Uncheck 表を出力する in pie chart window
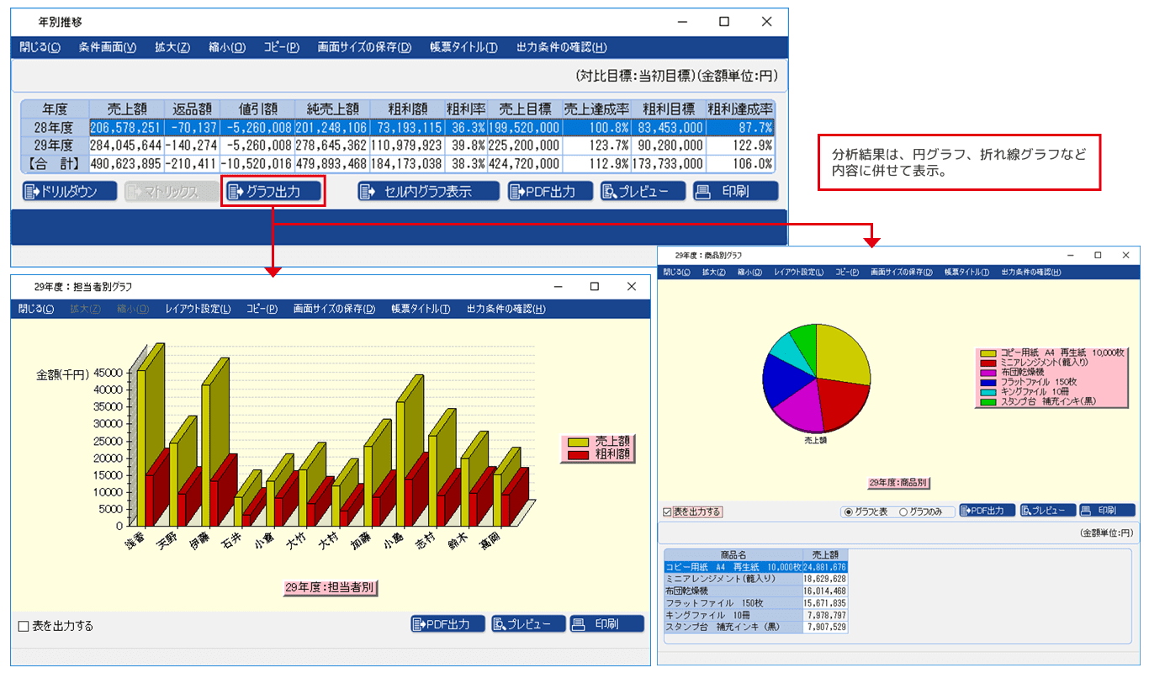 pyautogui.click(x=668, y=511)
